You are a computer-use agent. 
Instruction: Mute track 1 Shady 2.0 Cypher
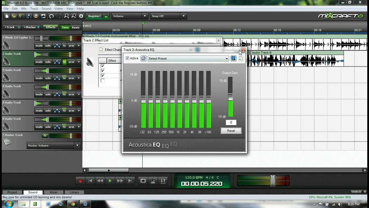pyautogui.click(x=39, y=46)
